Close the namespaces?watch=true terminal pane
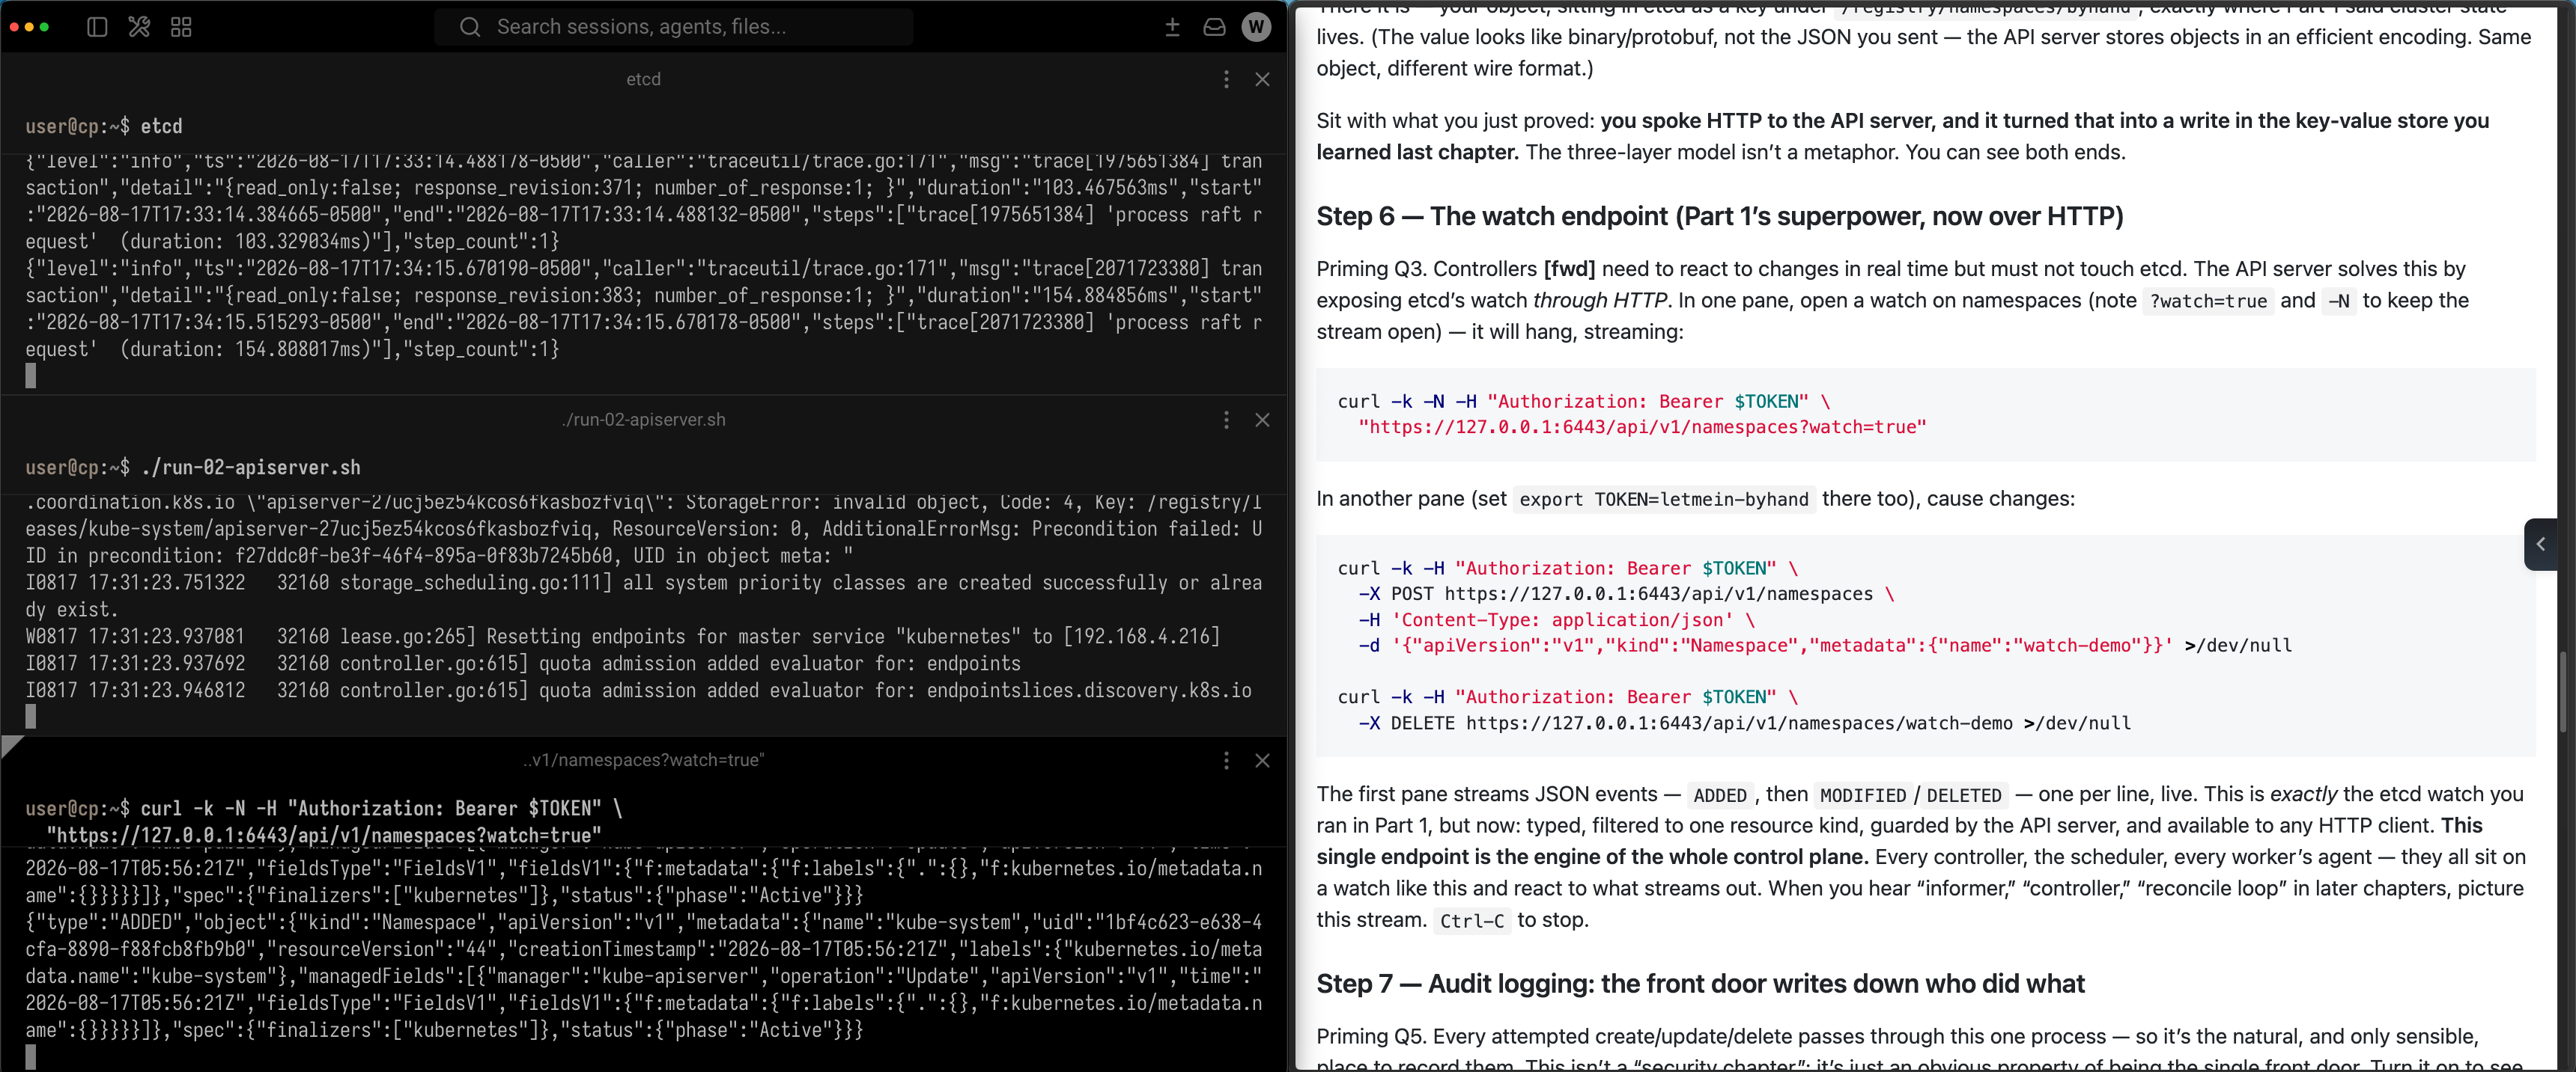 point(1262,760)
